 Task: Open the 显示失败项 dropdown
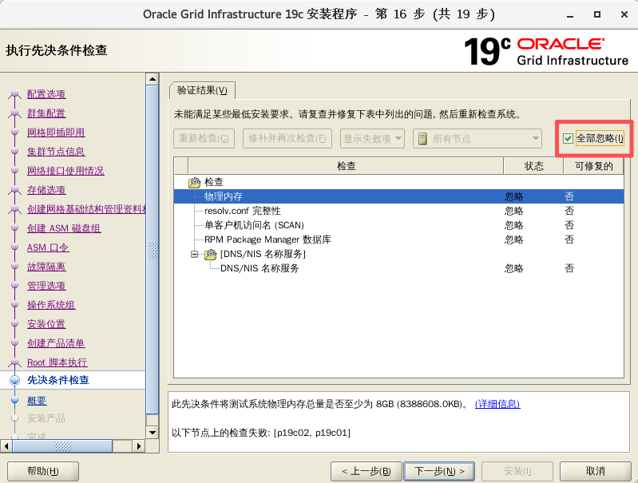372,139
